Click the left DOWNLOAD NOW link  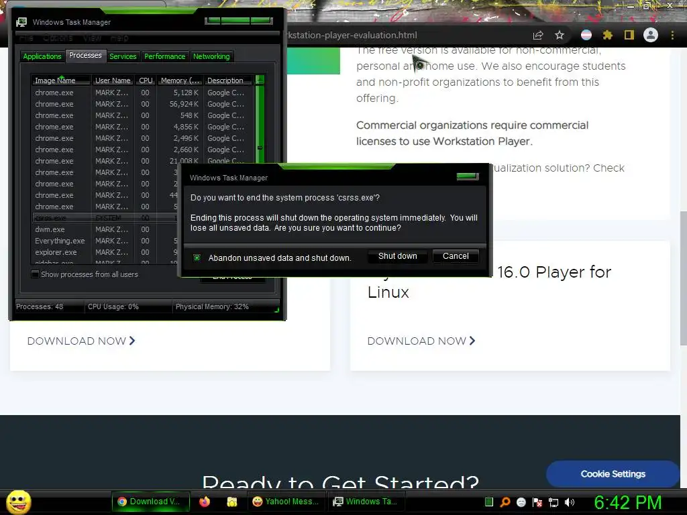point(81,341)
